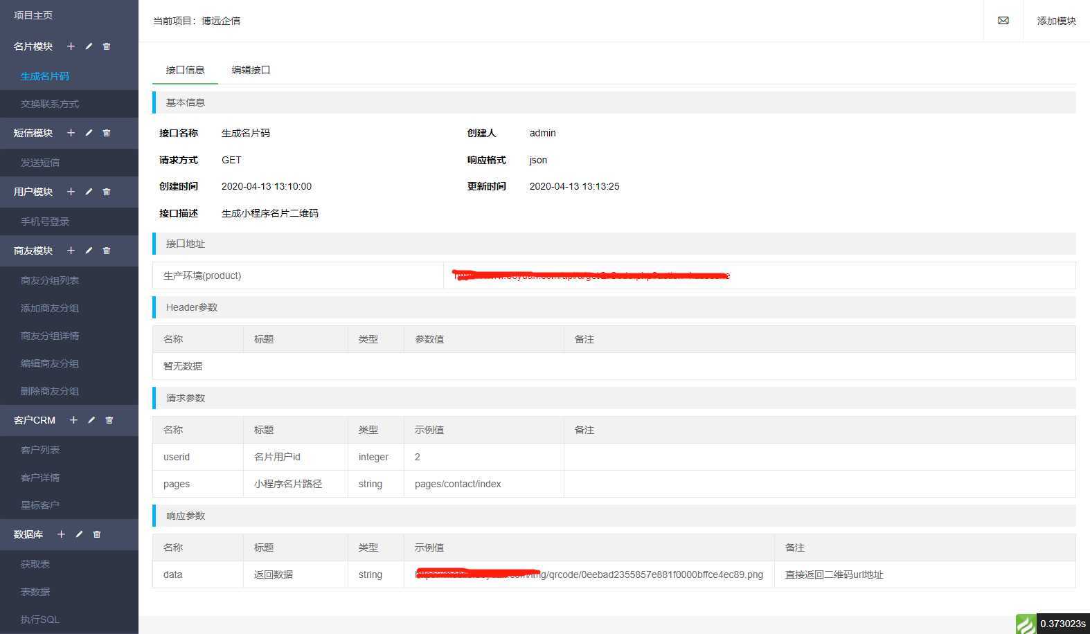Click the pages parameter name cell
Image resolution: width=1090 pixels, height=634 pixels.
(x=198, y=484)
